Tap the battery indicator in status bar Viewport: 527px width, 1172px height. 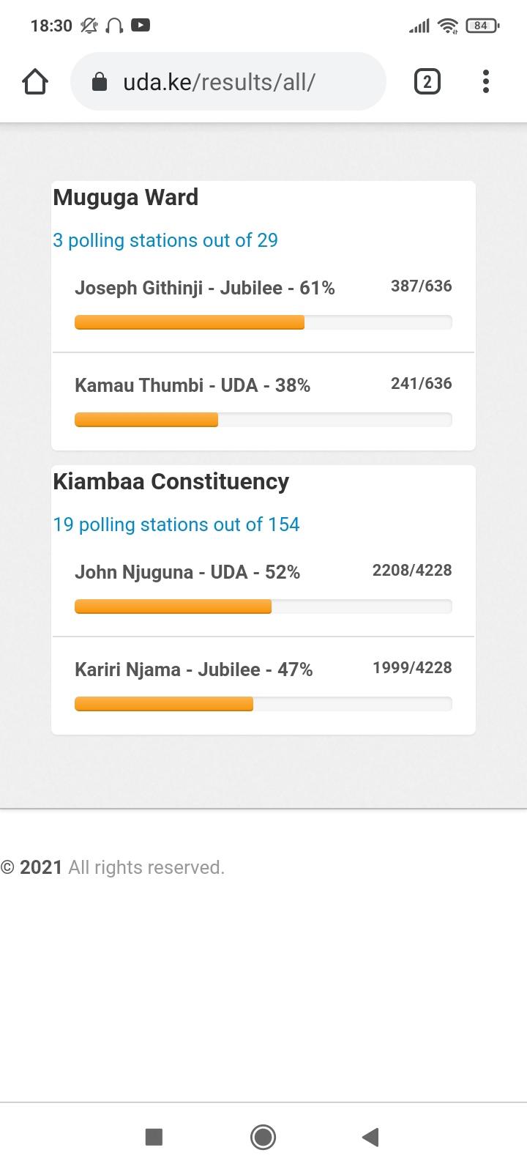coord(482,26)
